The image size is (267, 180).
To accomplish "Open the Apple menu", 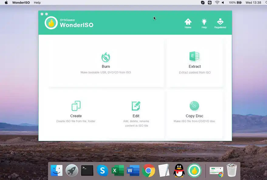I will pos(6,2).
